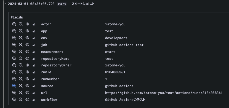Click the スタートしました log message text
Screen dimensions: 229x108
click(x=83, y=4)
